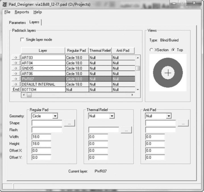
Task: Select the XSection view radio button
Action: pyautogui.click(x=151, y=50)
